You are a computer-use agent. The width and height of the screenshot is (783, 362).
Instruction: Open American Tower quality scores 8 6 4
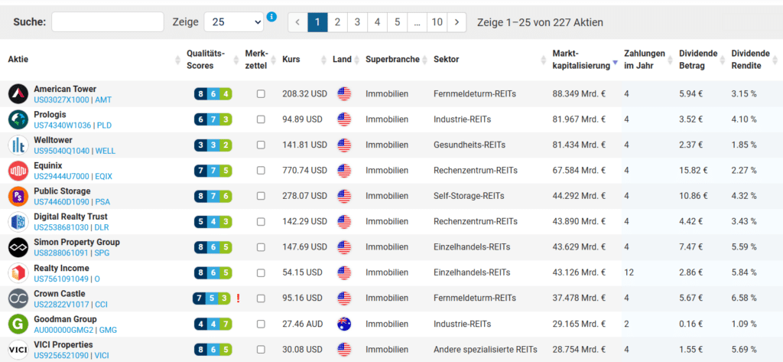(213, 94)
